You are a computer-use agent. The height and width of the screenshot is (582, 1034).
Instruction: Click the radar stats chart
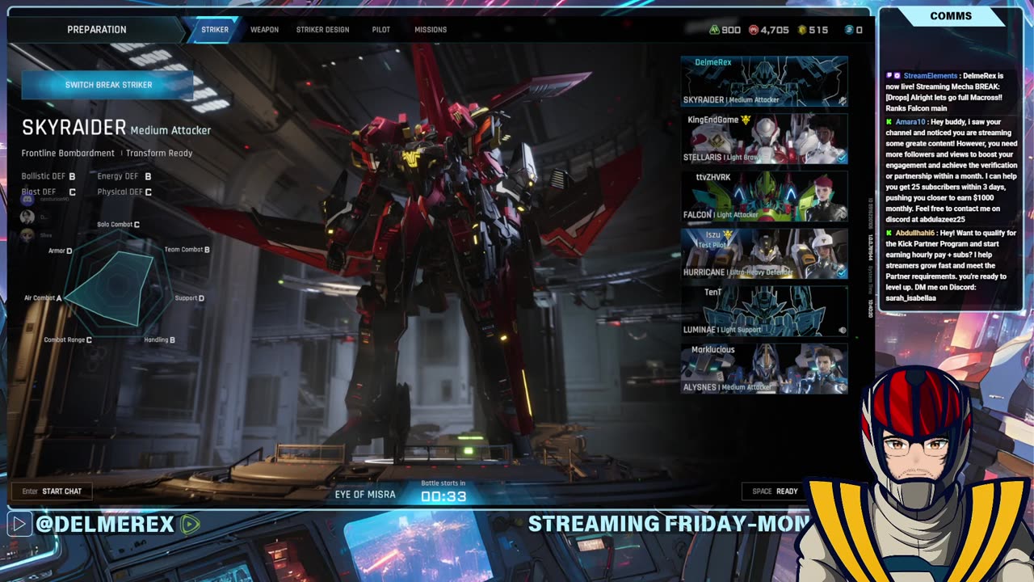[x=118, y=285]
